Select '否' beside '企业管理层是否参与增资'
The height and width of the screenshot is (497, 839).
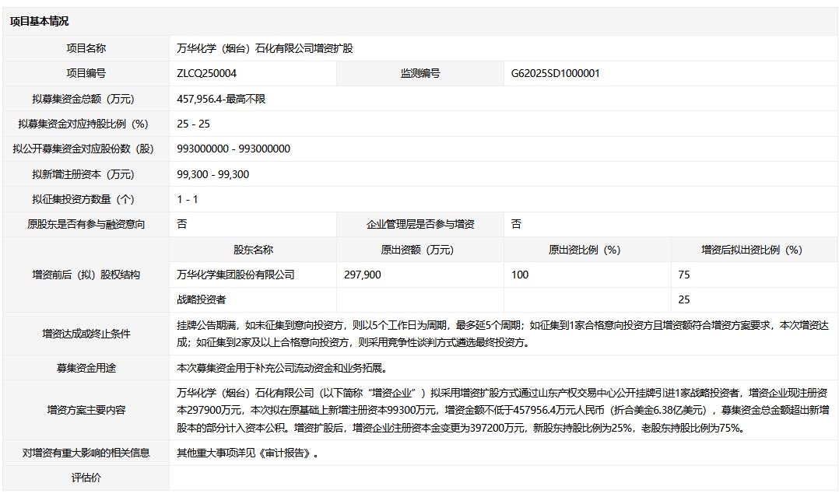[x=516, y=224]
